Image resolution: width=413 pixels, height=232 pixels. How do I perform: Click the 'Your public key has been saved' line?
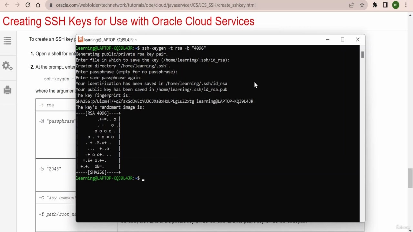151,90
